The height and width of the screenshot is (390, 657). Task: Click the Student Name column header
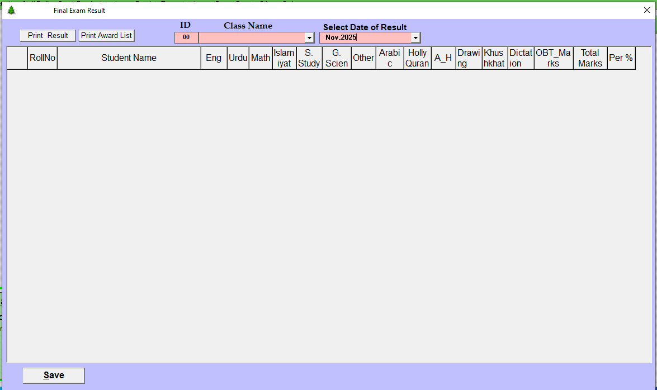[x=129, y=58]
